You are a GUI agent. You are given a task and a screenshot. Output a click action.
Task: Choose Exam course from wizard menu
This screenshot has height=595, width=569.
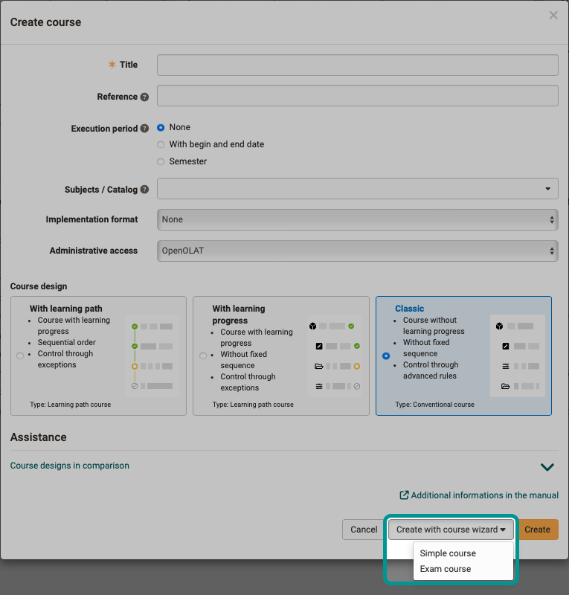[446, 569]
